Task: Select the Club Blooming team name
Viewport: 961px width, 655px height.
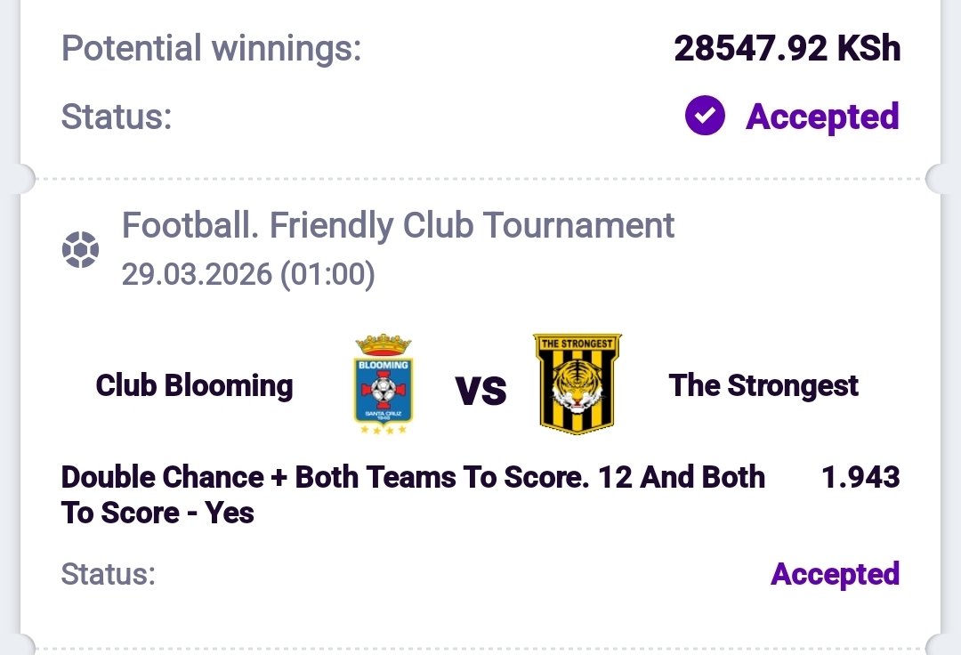Action: (x=194, y=385)
